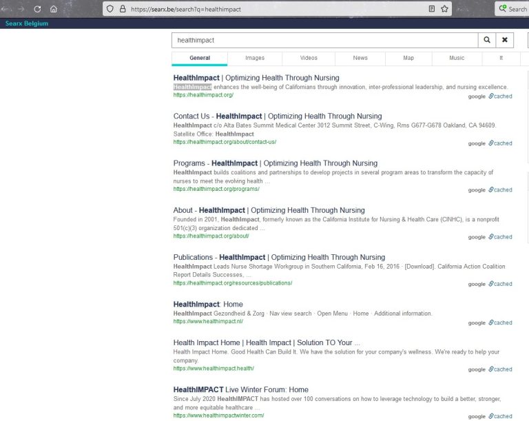Click the magnifier search button
529x421 pixels.
coord(487,40)
